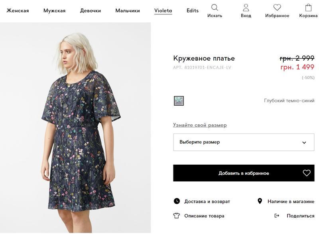Click the clock icon for delivery and returns

coord(177,201)
